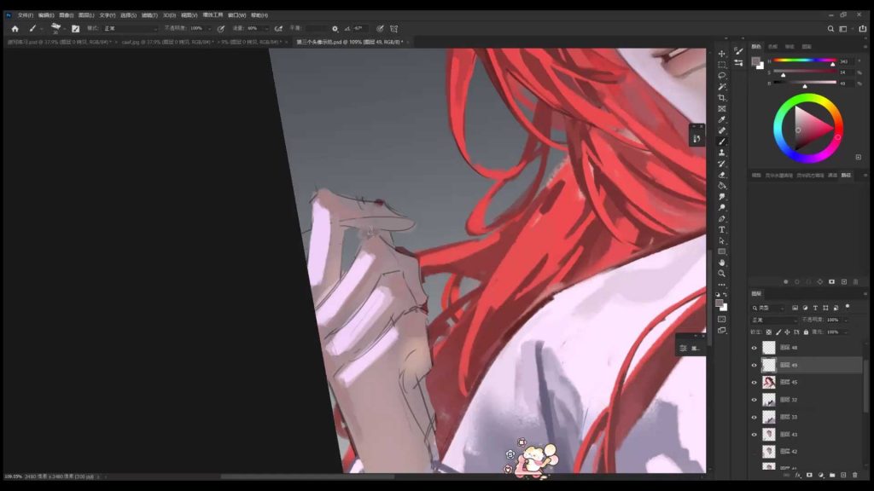Click the Zoom magnifier tool
The width and height of the screenshot is (874, 491).
[x=722, y=274]
